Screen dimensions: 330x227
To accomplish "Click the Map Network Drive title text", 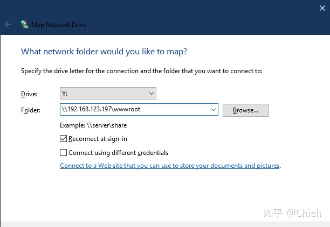I will coord(59,25).
